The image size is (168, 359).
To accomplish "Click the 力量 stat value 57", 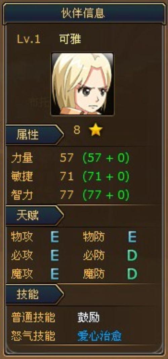I will (67, 158).
